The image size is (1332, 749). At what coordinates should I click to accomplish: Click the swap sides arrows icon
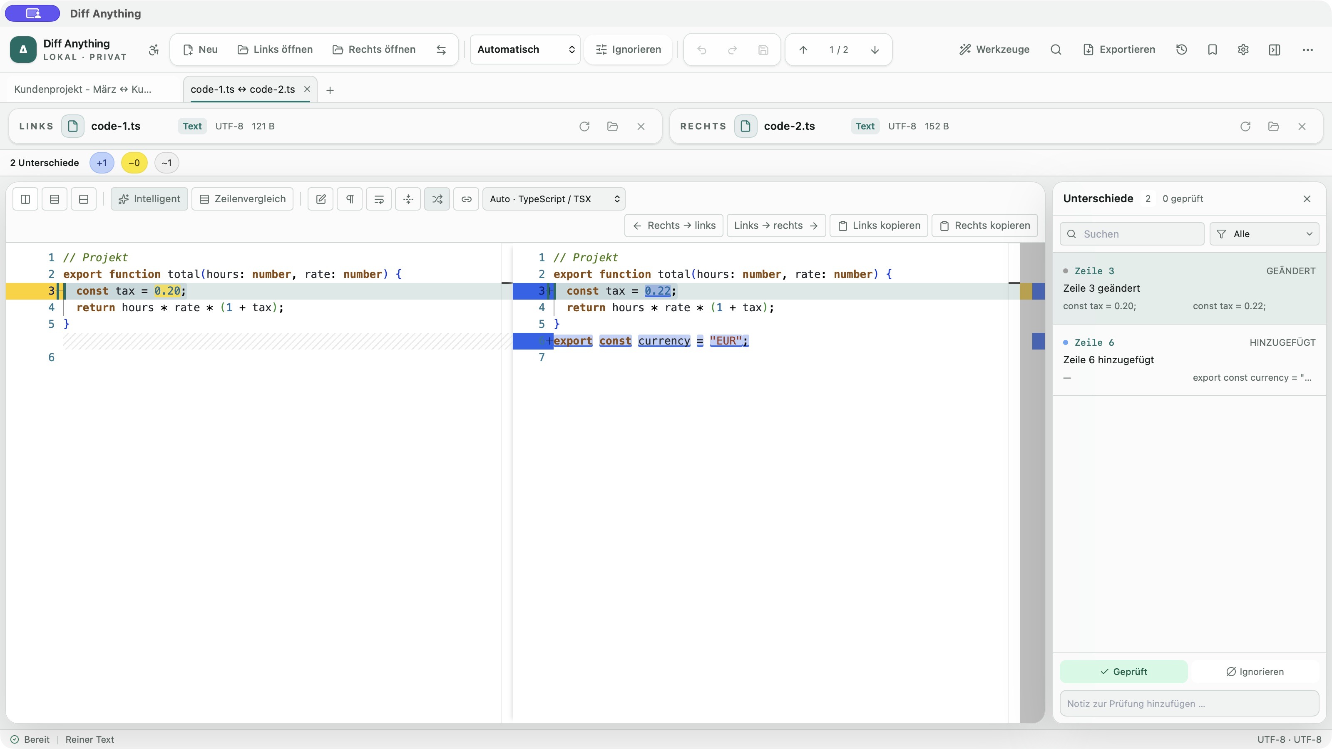441,50
